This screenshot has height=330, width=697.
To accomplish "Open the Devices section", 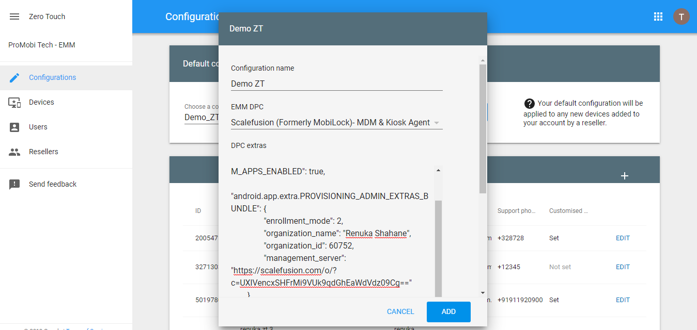I will point(66,102).
